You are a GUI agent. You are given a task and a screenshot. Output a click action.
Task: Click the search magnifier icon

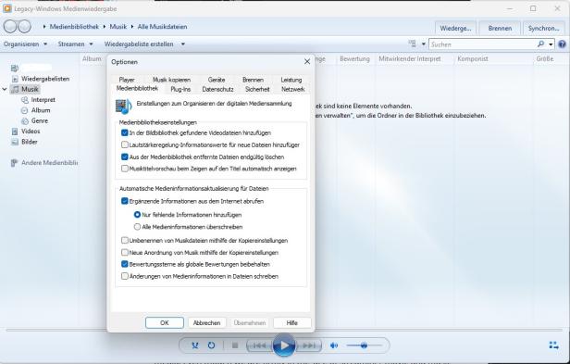pos(540,44)
